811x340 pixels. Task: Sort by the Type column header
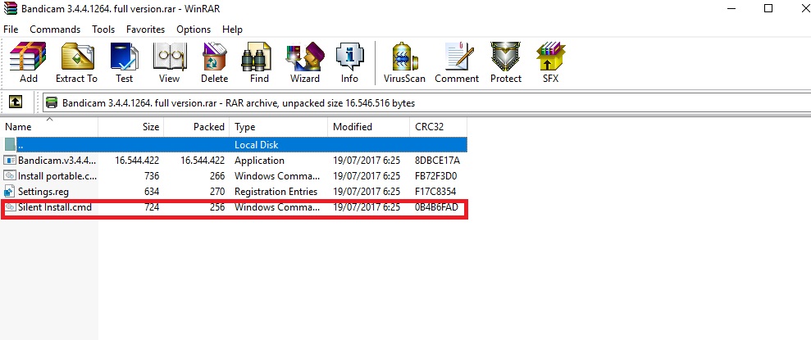(278, 127)
